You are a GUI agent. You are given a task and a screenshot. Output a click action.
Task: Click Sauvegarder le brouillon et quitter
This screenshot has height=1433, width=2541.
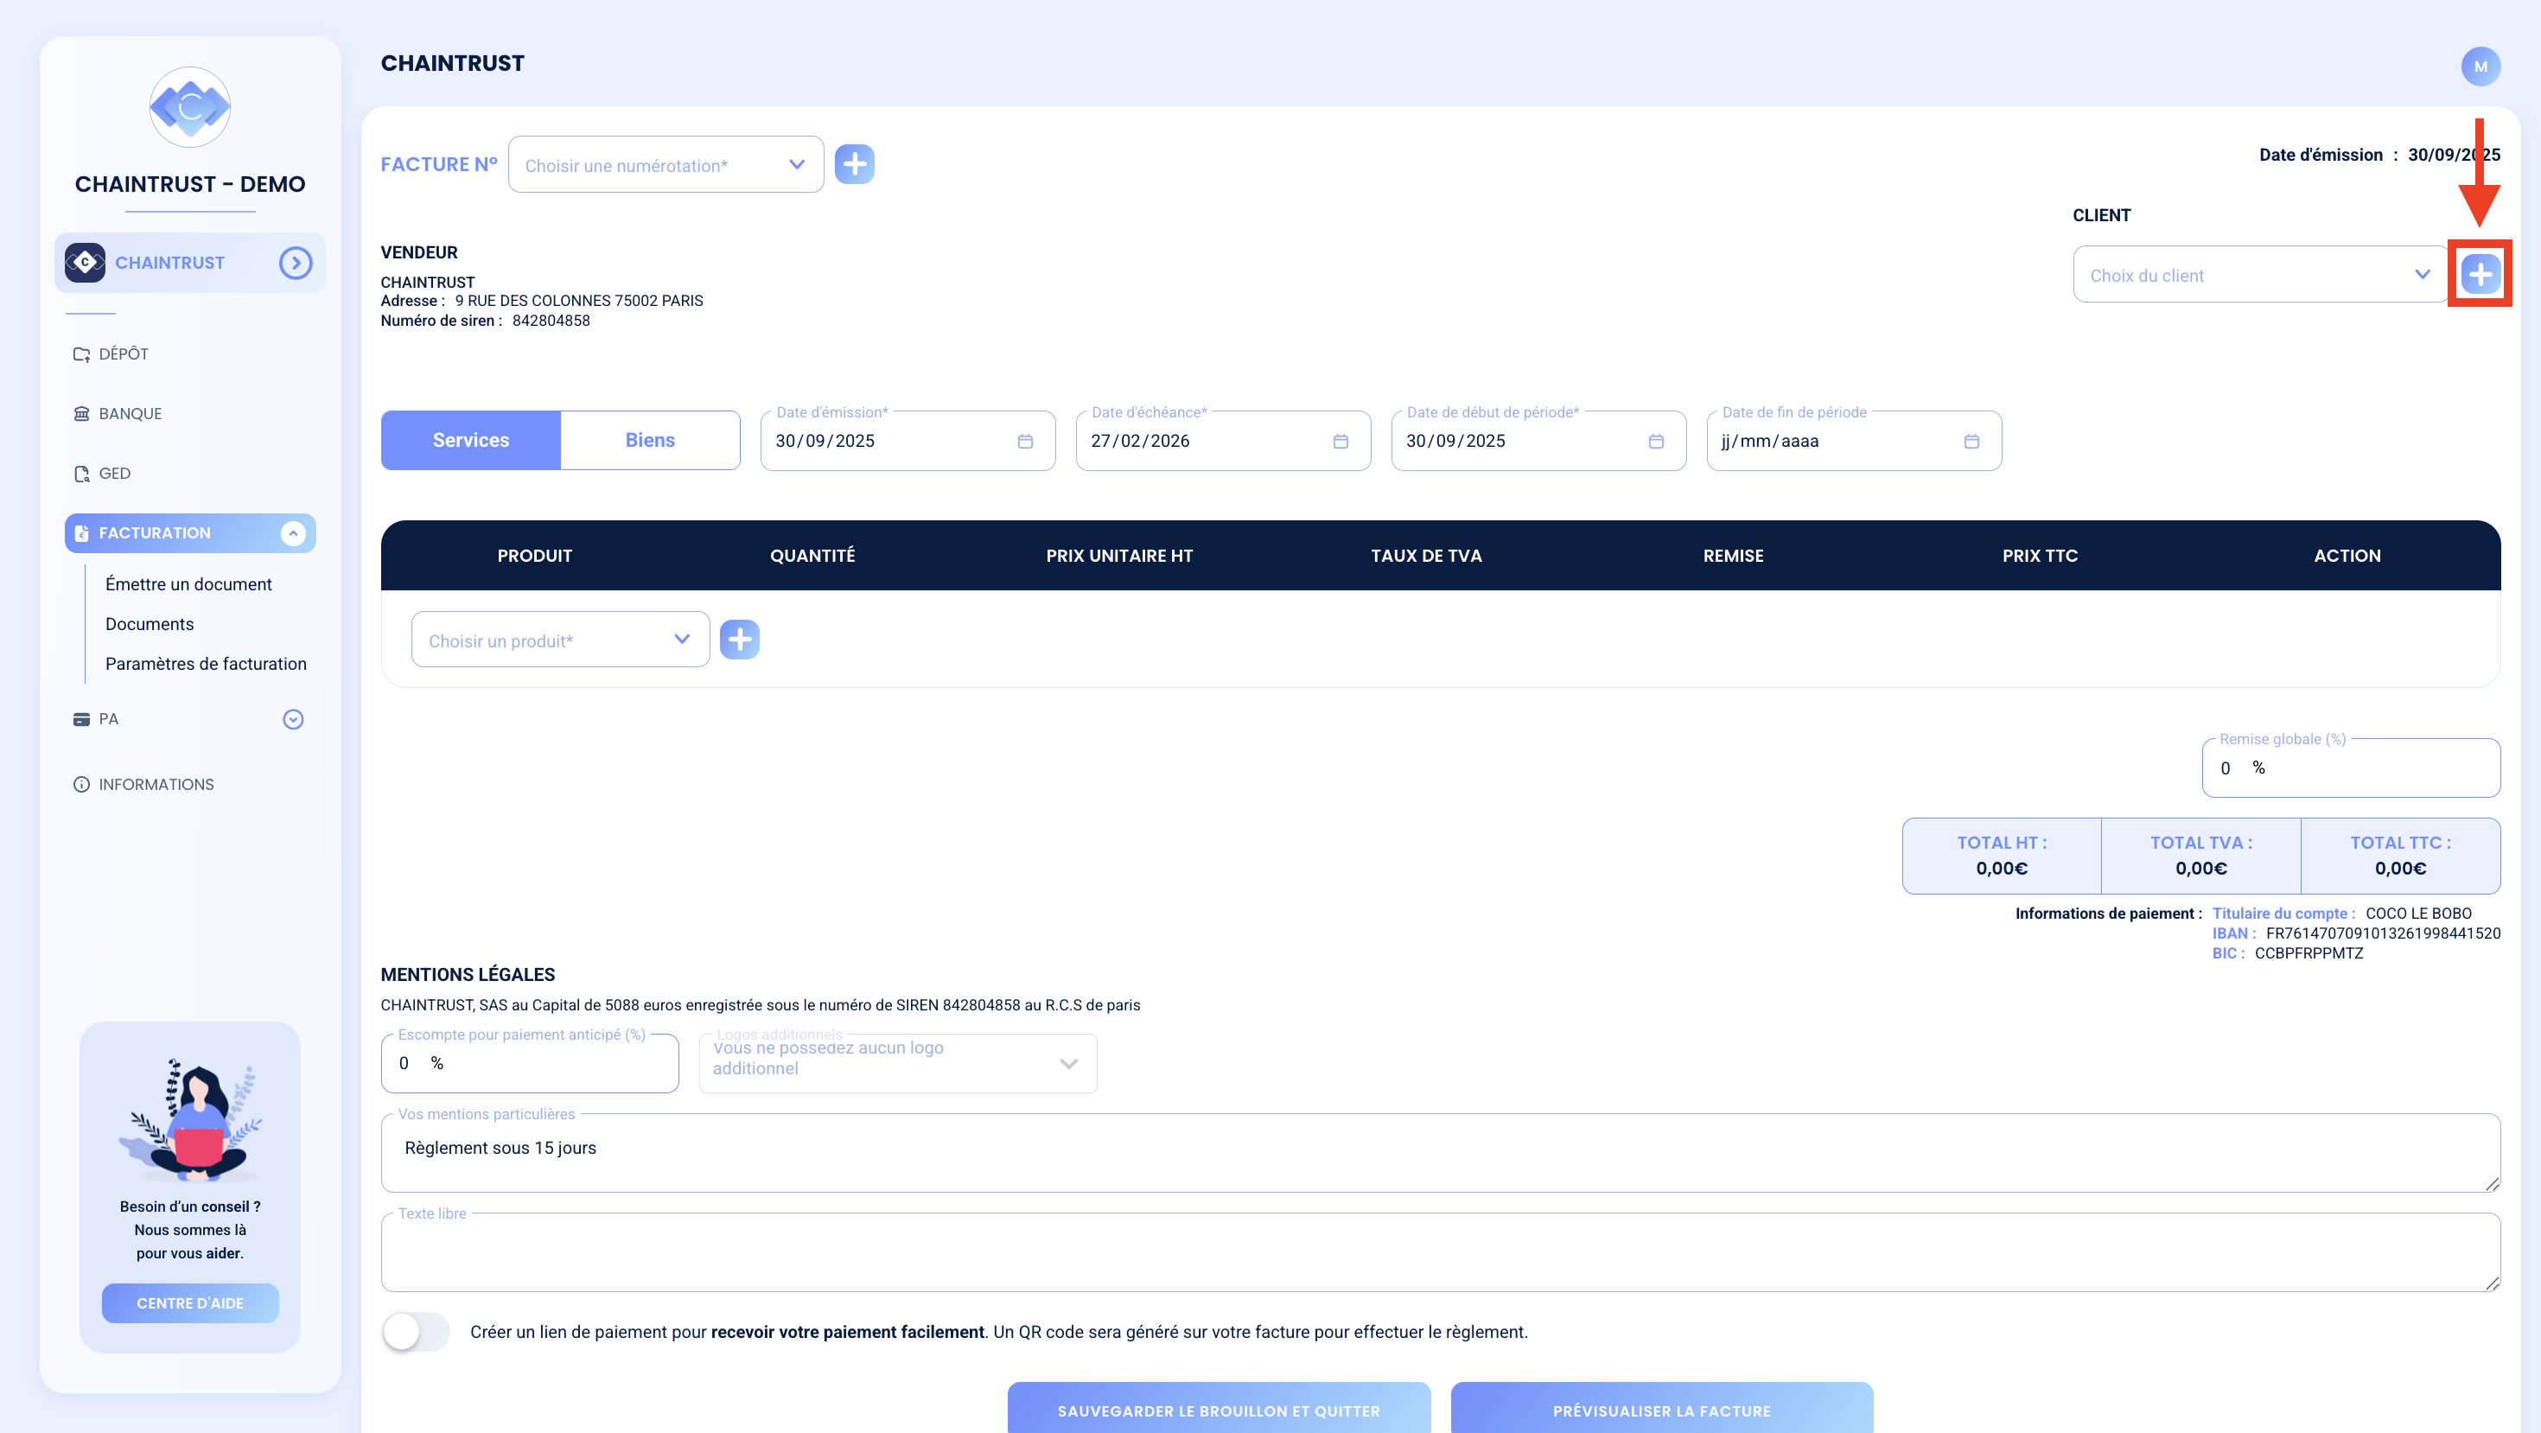tap(1219, 1408)
